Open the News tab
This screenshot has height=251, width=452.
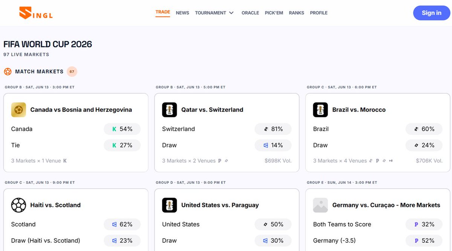tap(182, 13)
